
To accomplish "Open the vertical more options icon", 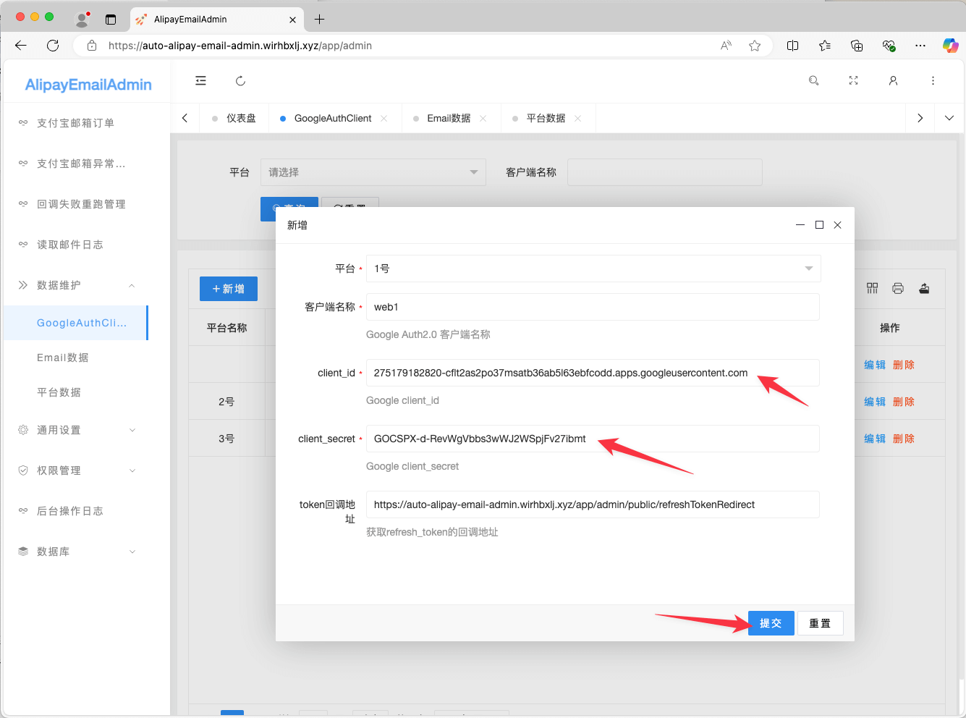I will [x=933, y=81].
